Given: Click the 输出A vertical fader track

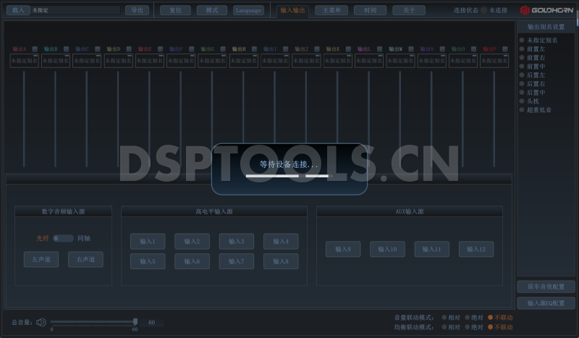Looking at the screenshot, I should coord(24,119).
